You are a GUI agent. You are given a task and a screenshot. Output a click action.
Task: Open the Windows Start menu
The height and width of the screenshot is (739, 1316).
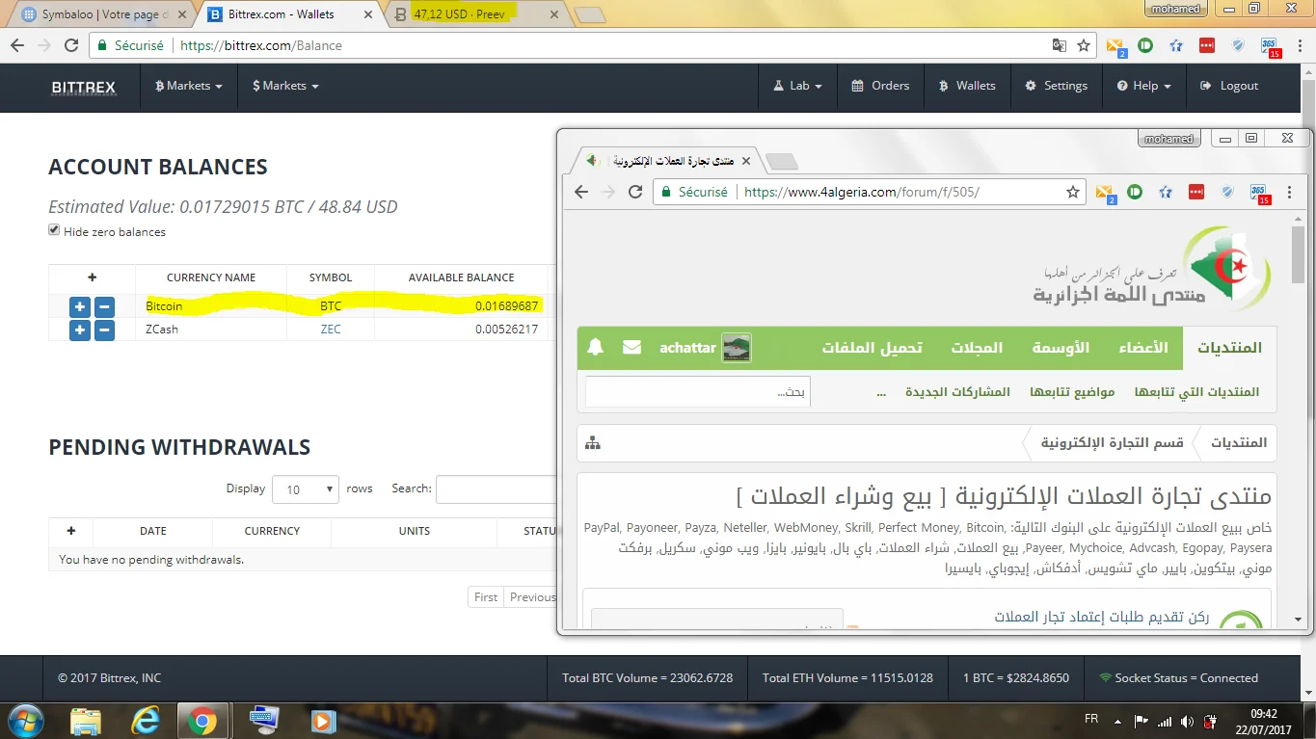25,720
